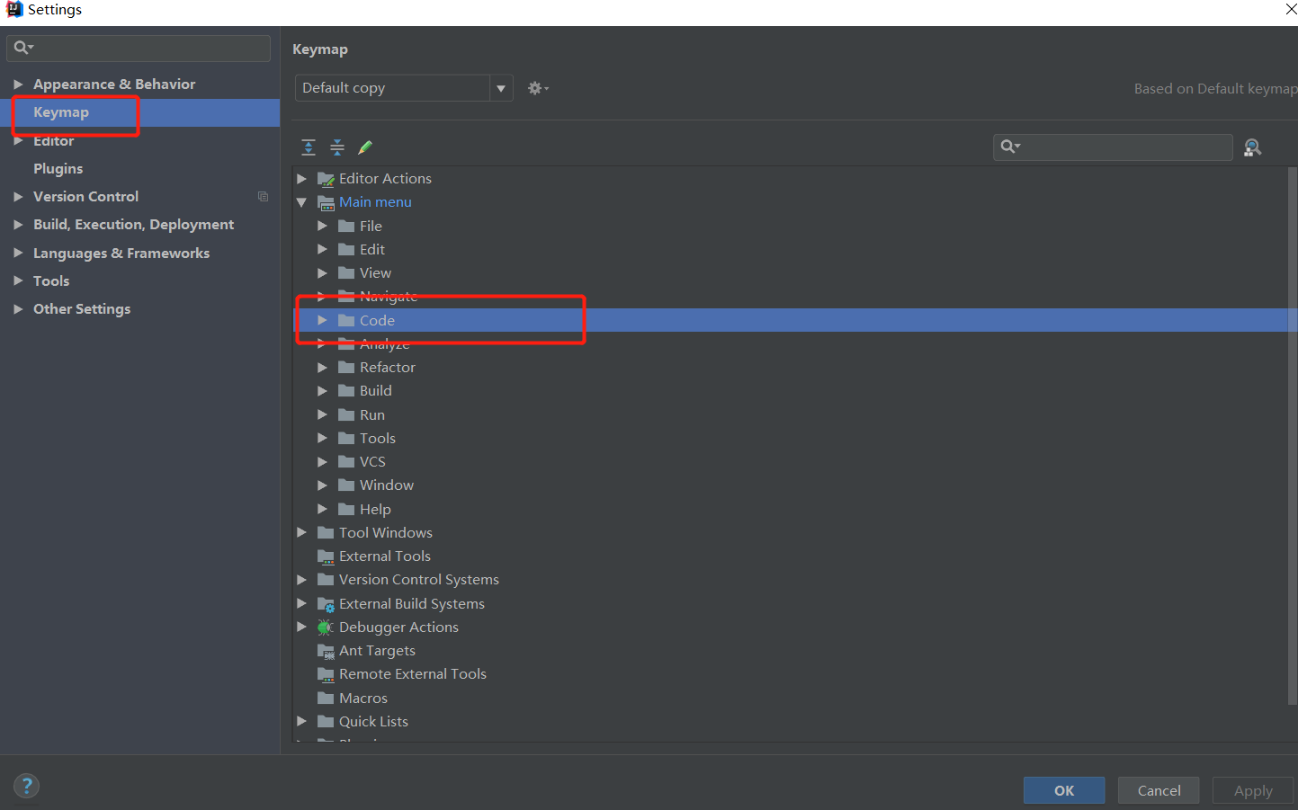This screenshot has height=810, width=1298.
Task: Select the Debugger Actions bug icon
Action: [326, 628]
